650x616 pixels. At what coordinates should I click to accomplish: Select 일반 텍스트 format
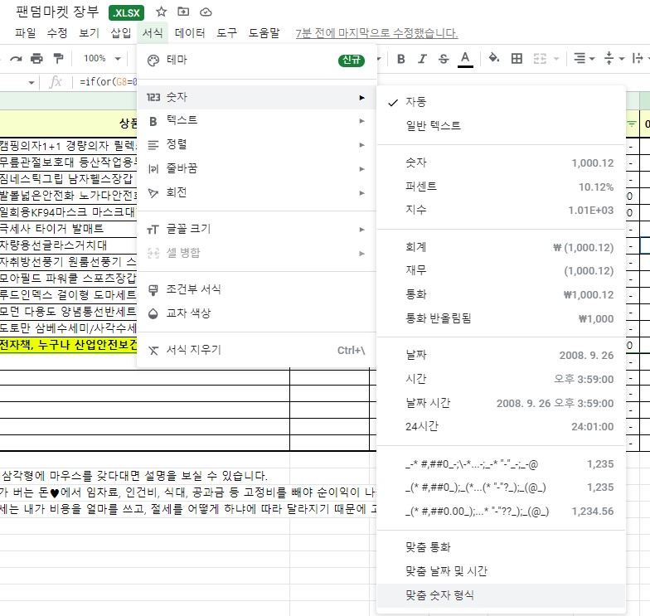click(x=501, y=126)
